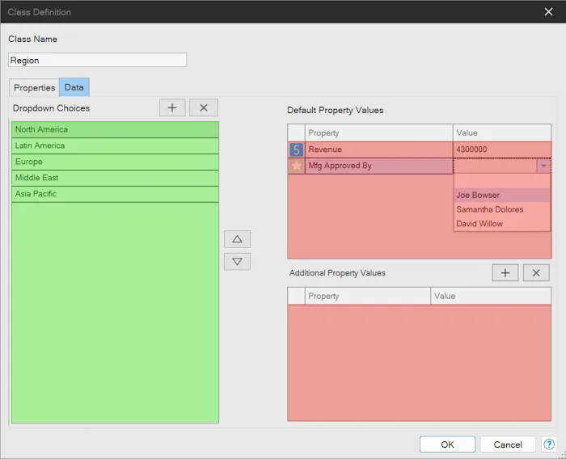The height and width of the screenshot is (459, 566).
Task: Choose Samantha Dolores from dropdown
Action: [x=502, y=209]
